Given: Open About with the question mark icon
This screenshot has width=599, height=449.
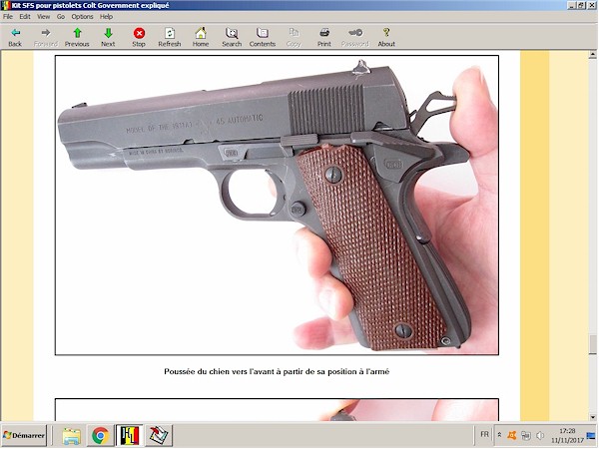Looking at the screenshot, I should point(386,33).
